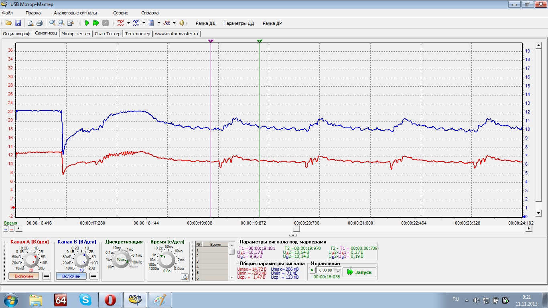Screen dimensions: 548x308
Task: Toggle Channel A 'Включен' button
Action: tap(24, 276)
